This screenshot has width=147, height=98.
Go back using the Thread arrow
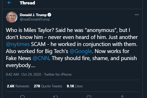point(9,3)
